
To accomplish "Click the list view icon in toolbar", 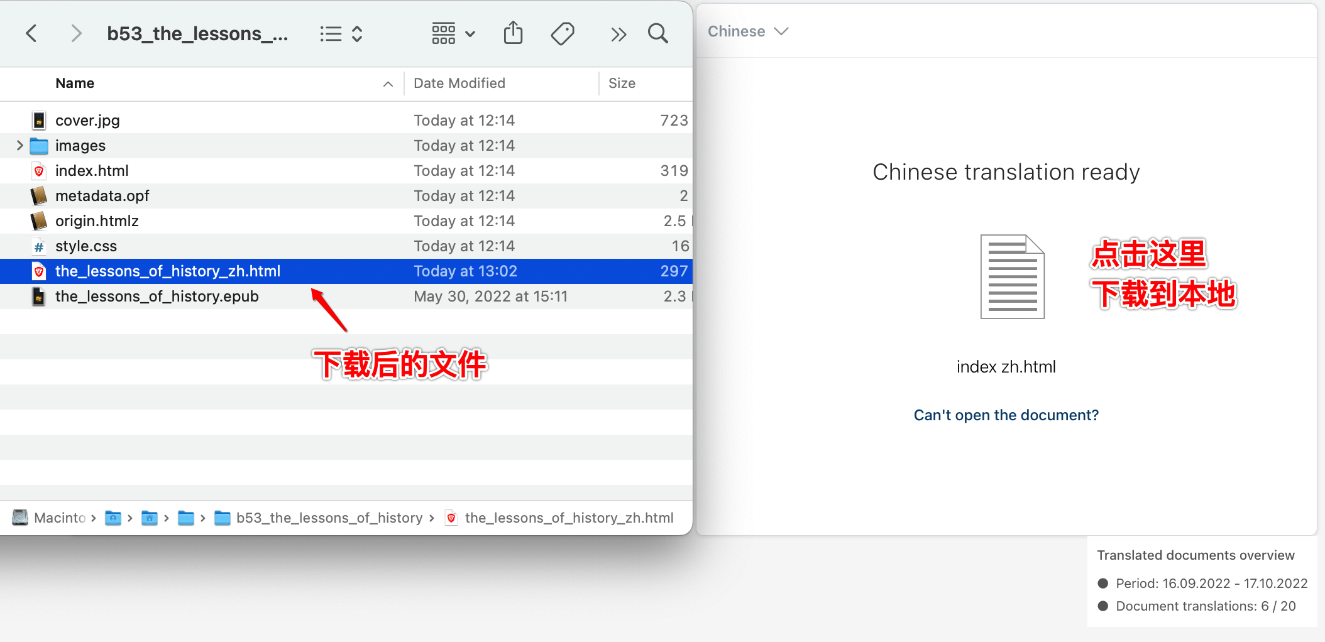I will tap(330, 33).
